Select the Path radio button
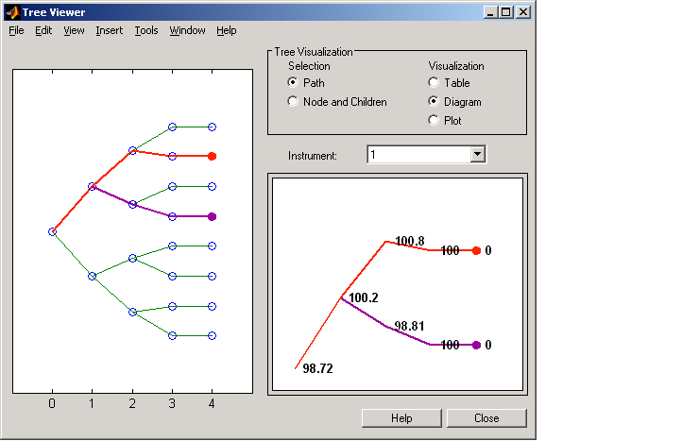 click(293, 82)
